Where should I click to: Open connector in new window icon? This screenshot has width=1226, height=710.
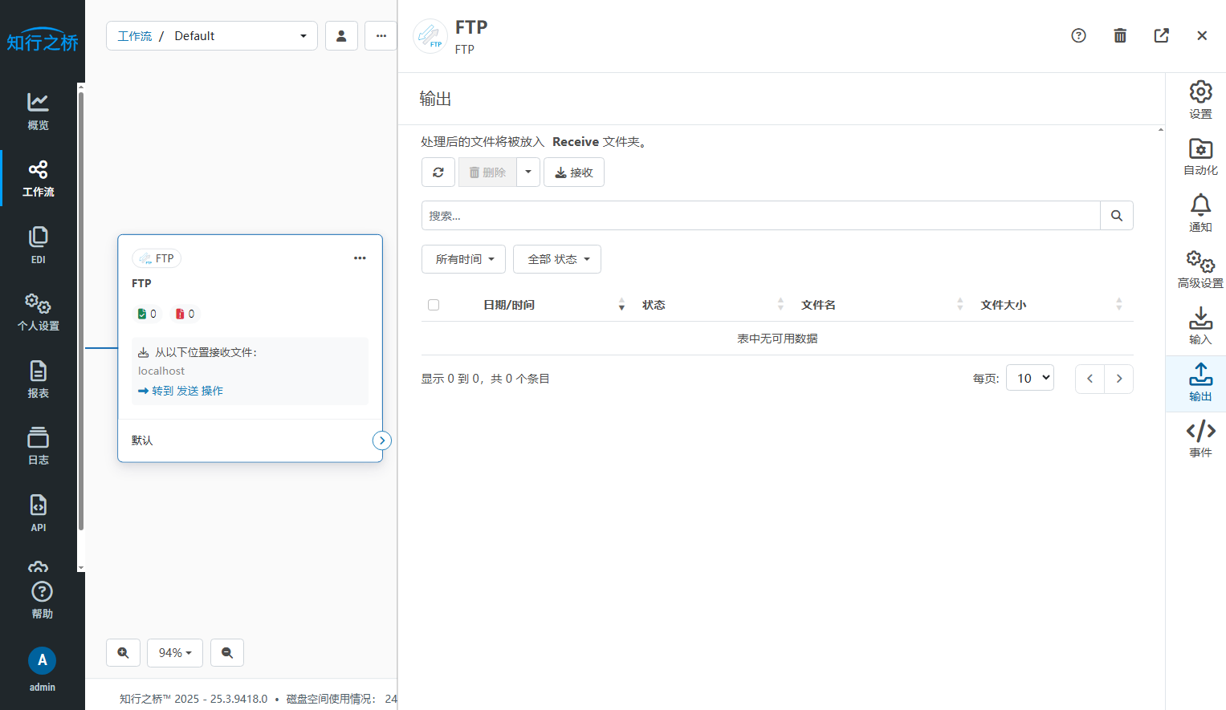(x=1161, y=35)
